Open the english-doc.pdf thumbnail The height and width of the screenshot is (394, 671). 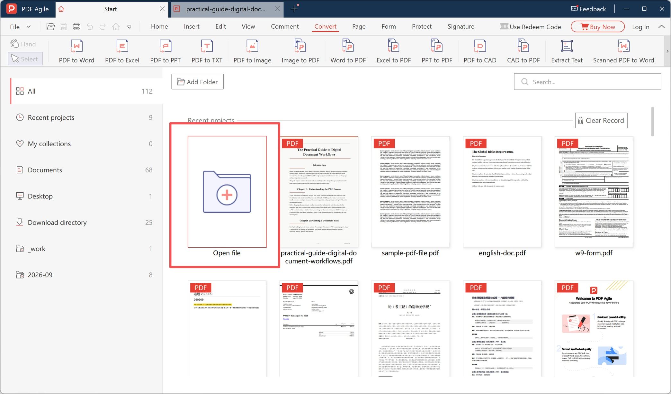pyautogui.click(x=502, y=192)
